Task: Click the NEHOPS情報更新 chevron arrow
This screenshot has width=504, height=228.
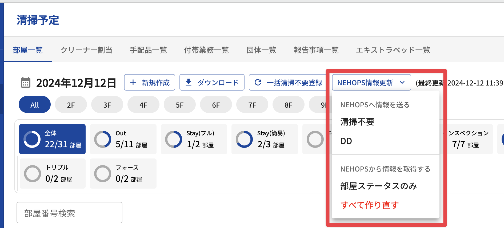Action: click(402, 83)
